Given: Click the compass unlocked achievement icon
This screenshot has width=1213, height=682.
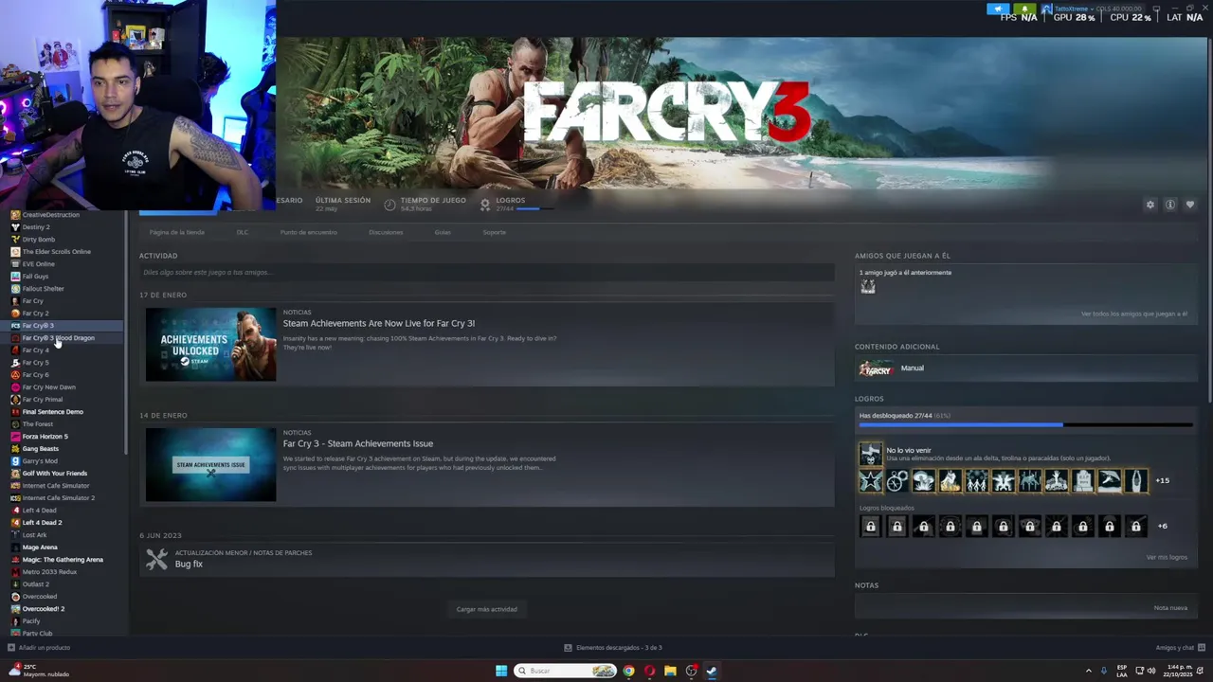Looking at the screenshot, I should click(896, 481).
